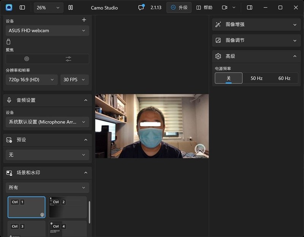This screenshot has width=304, height=237.
Task: Select the auto focus target icon
Action: pyautogui.click(x=27, y=59)
